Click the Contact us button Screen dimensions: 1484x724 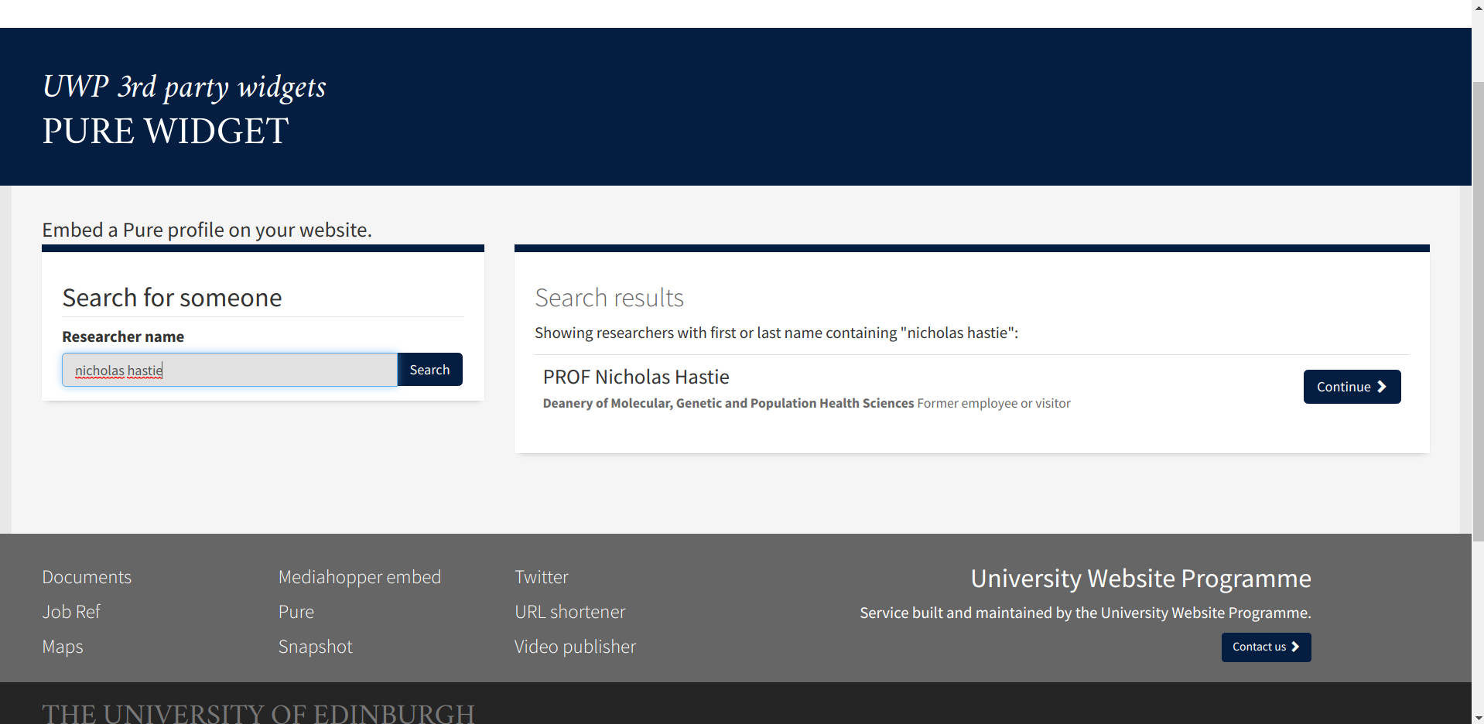[1265, 647]
